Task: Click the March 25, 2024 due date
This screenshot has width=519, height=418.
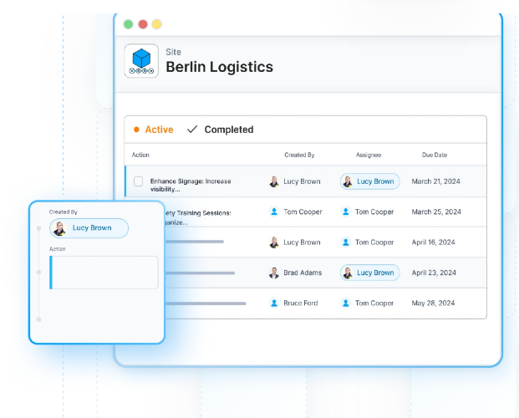Action: 436,212
